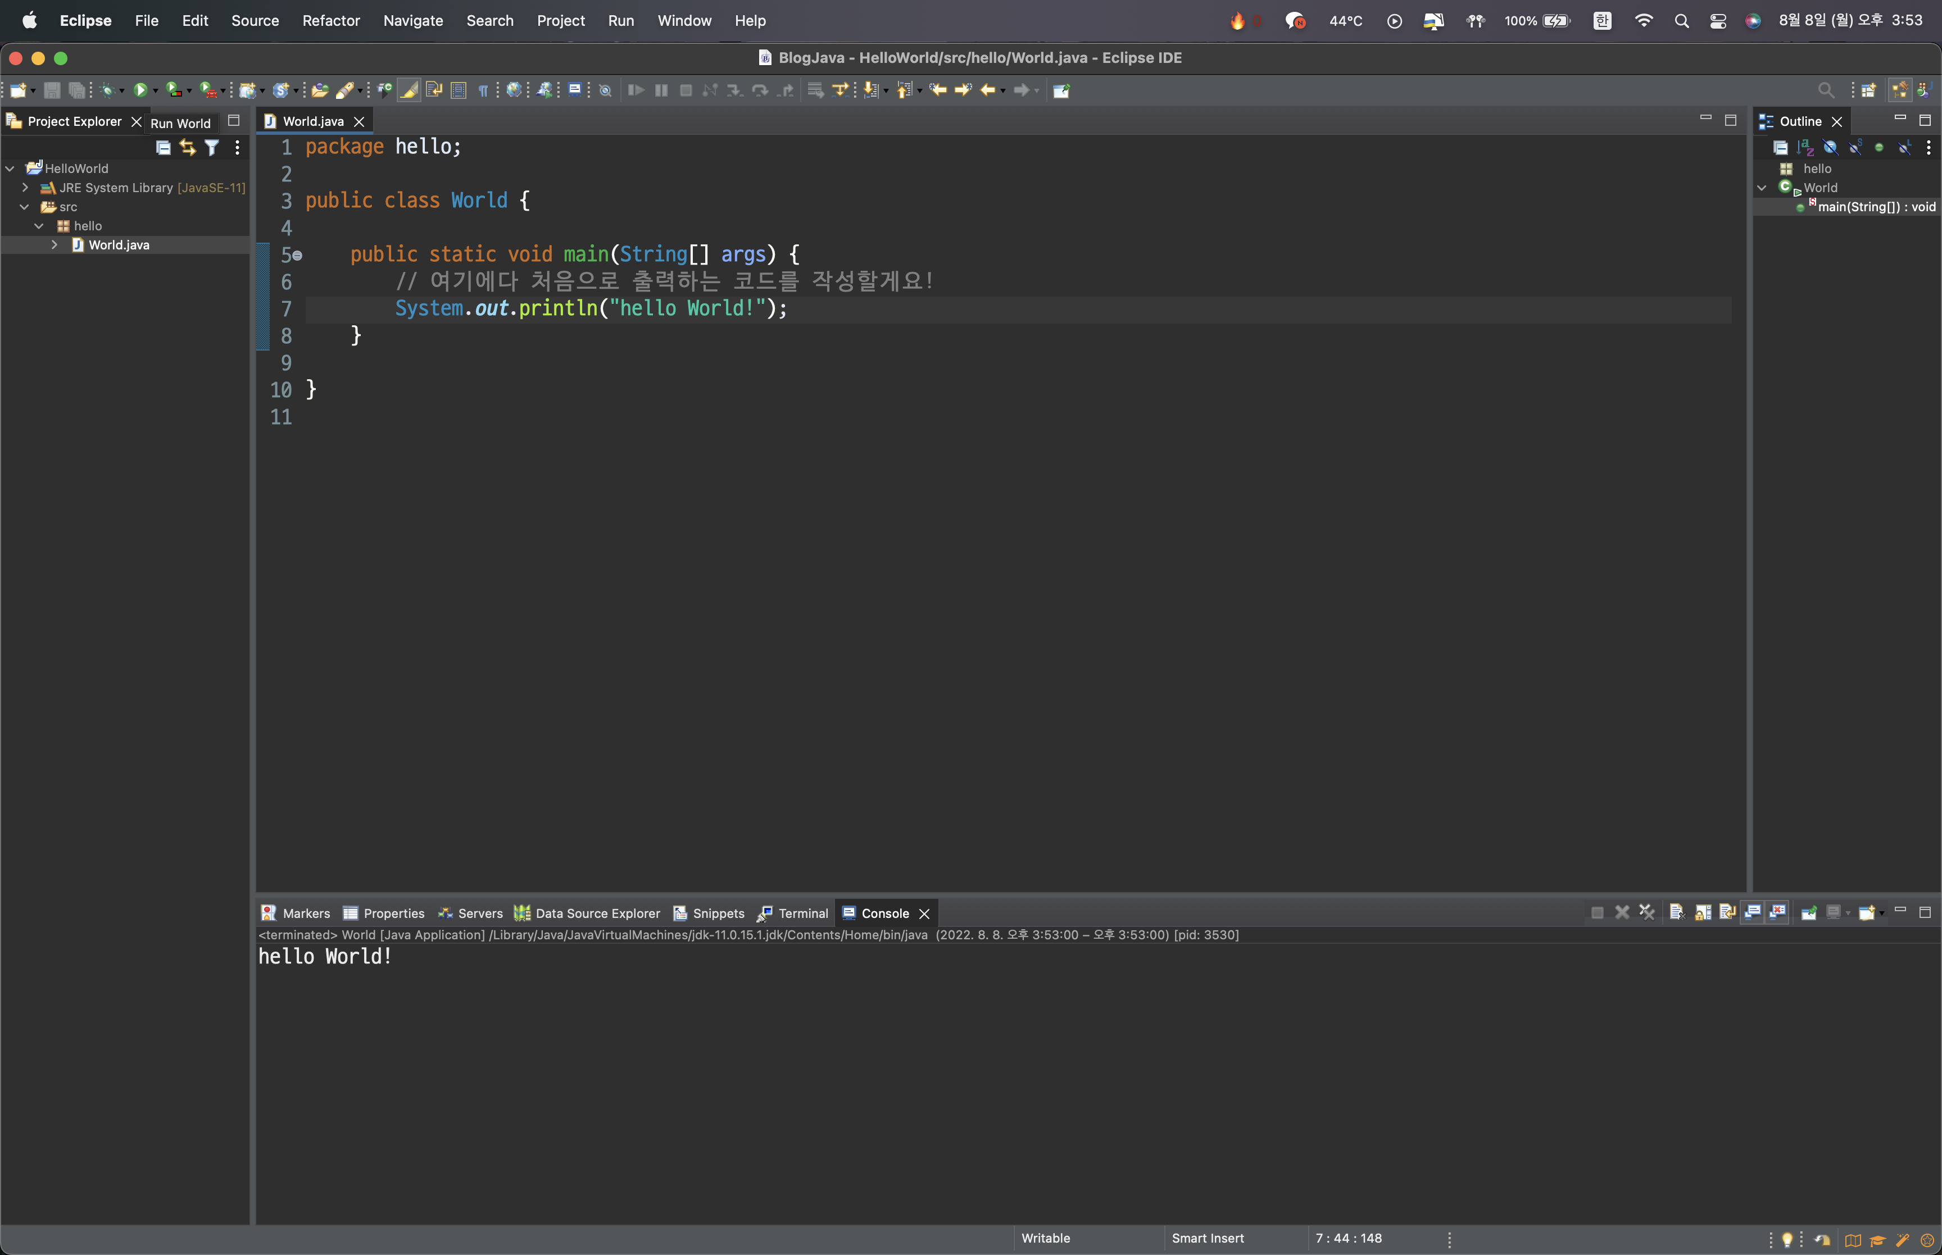This screenshot has width=1942, height=1255.
Task: Expand the JRE System Library node
Action: 25,188
